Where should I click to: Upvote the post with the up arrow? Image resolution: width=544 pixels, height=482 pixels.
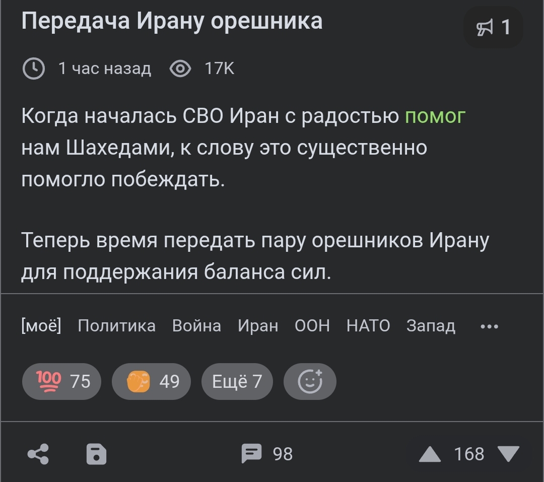pyautogui.click(x=430, y=454)
